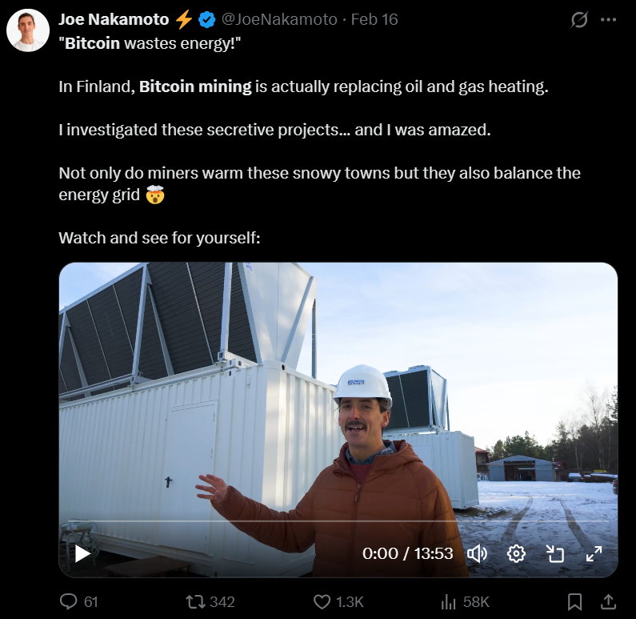Open the share post menu
The height and width of the screenshot is (619, 636).
point(608,601)
